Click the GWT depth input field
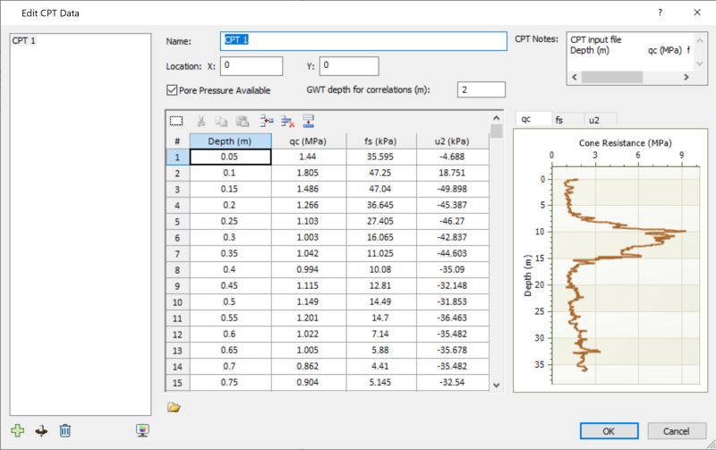This screenshot has width=716, height=450. tap(482, 89)
